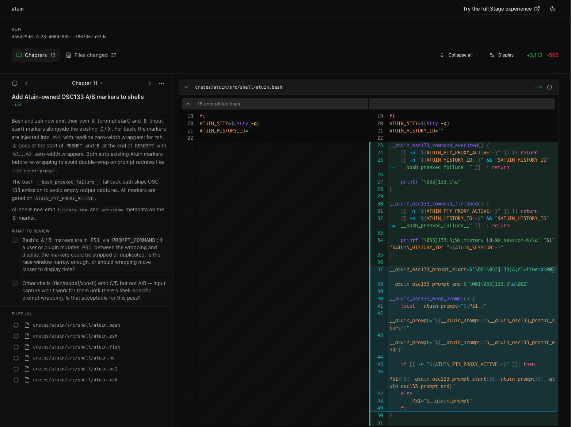Click the file icon beside atuin.fish
Viewport: 571px width, 427px height.
pyautogui.click(x=27, y=347)
